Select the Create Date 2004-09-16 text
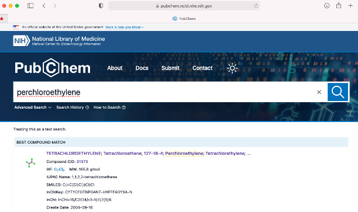The width and height of the screenshot is (358, 212). pos(81,207)
